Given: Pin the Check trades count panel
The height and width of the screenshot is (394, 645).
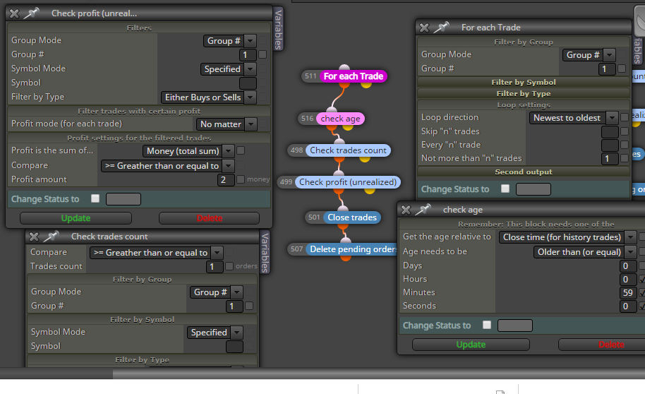Looking at the screenshot, I should pyautogui.click(x=51, y=237).
